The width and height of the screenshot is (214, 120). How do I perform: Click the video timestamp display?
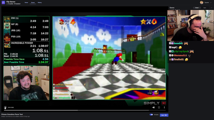11,107
